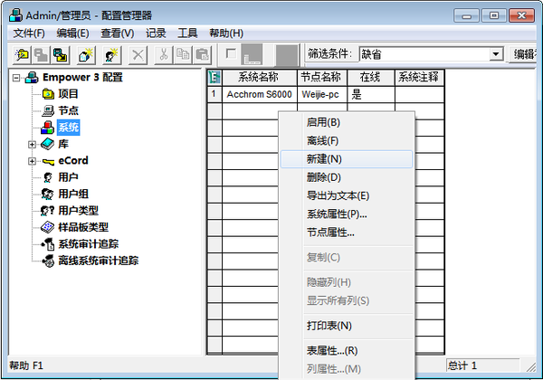Collapse the Empower 3 配置 root node
This screenshot has width=543, height=380.
17,77
